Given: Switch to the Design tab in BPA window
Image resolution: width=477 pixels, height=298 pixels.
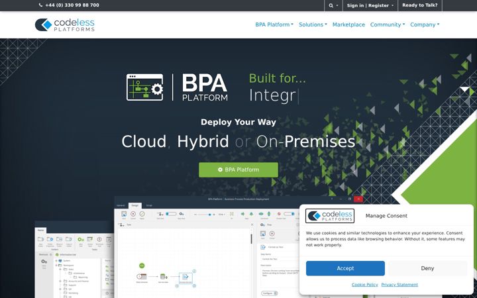Looking at the screenshot, I should pyautogui.click(x=134, y=205).
